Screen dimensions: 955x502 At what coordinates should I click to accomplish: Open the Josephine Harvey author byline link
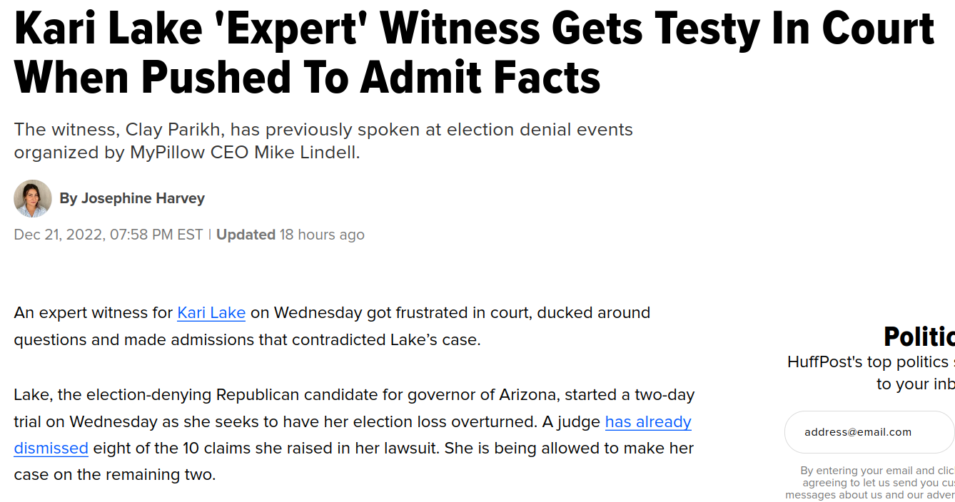pos(143,198)
